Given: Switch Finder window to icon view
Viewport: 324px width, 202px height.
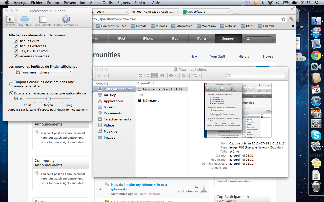Looking at the screenshot, I should tap(141, 75).
